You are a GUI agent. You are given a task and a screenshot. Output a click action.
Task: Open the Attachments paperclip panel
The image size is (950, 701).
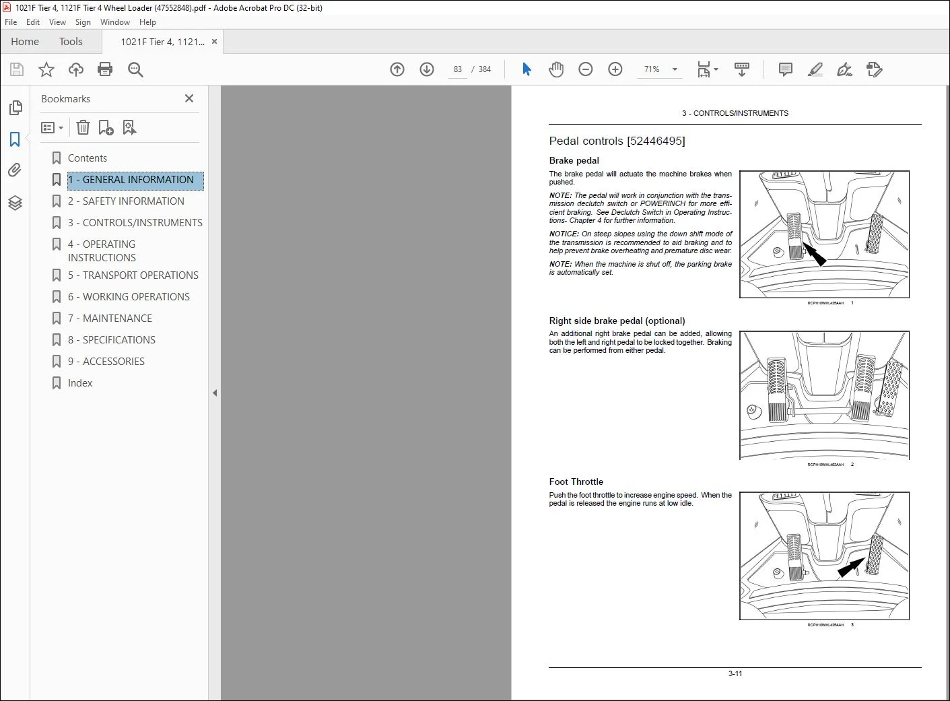(15, 170)
